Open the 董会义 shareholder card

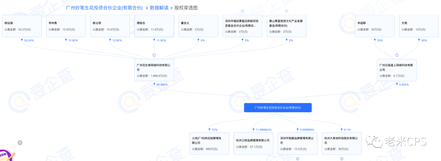[x=198, y=26]
